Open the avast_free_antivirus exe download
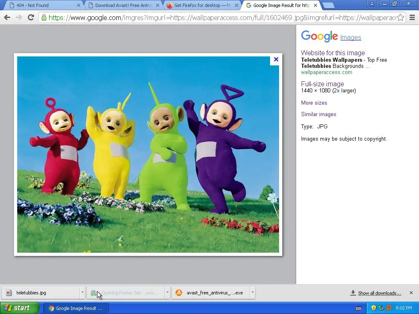The image size is (419, 314). pyautogui.click(x=211, y=293)
